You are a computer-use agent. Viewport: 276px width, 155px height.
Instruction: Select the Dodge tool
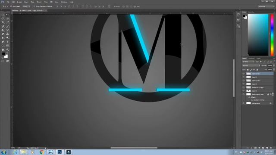[x=7, y=38]
